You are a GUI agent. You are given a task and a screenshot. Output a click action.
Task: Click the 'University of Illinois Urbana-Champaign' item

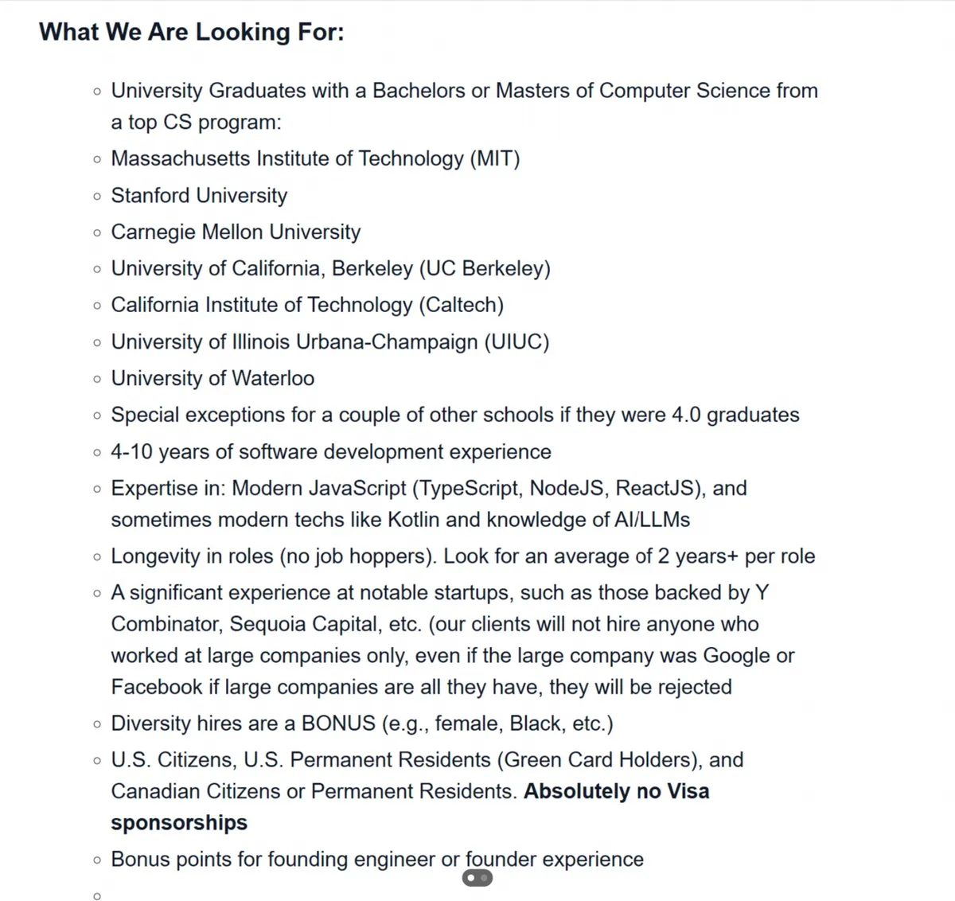(330, 341)
